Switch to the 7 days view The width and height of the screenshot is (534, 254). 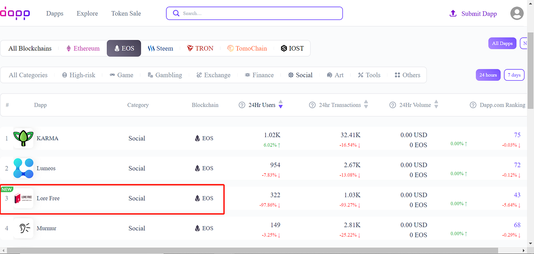click(514, 75)
